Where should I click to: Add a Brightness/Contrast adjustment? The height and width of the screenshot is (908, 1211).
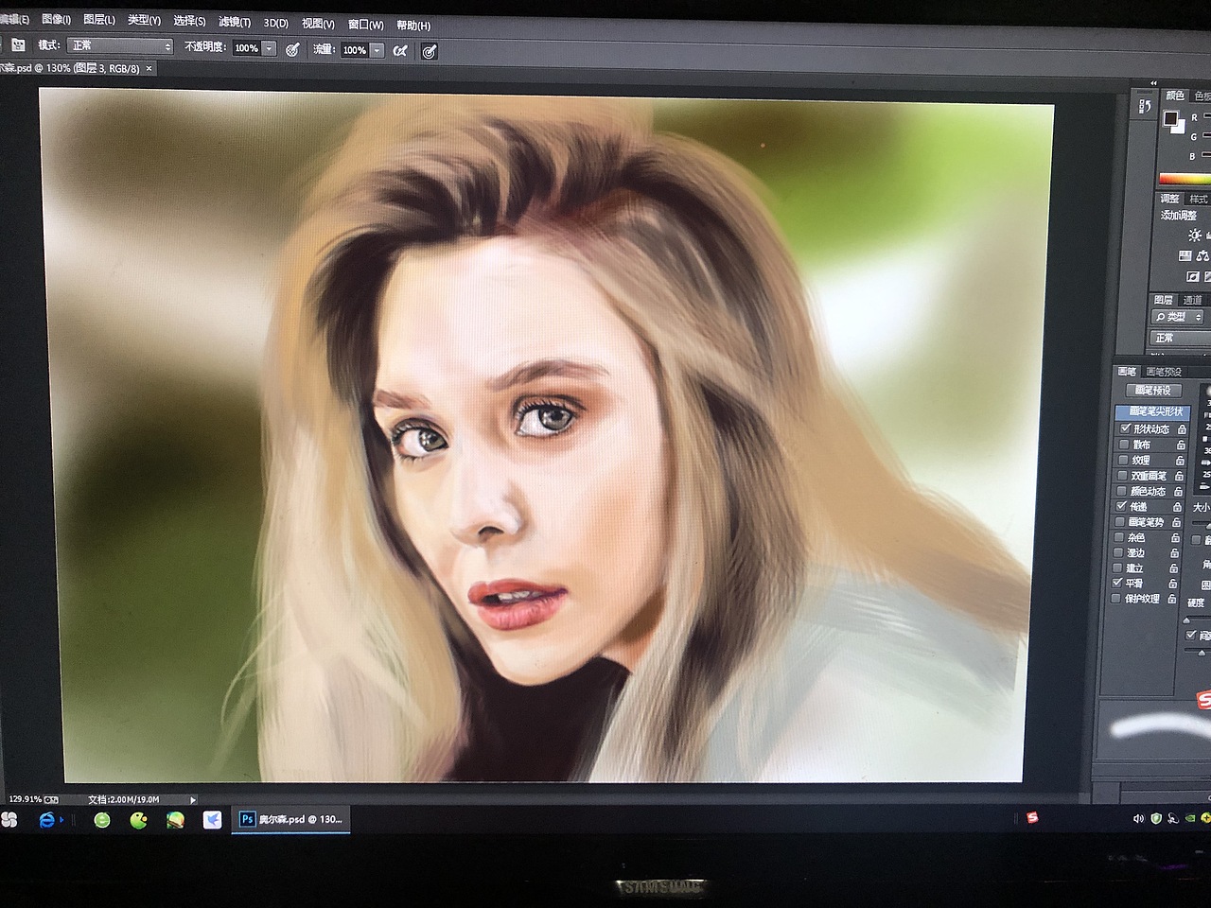(1195, 236)
